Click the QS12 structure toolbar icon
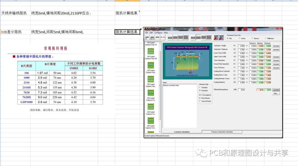Image resolution: width=298 pixels, height=166 pixels. click(x=152, y=38)
